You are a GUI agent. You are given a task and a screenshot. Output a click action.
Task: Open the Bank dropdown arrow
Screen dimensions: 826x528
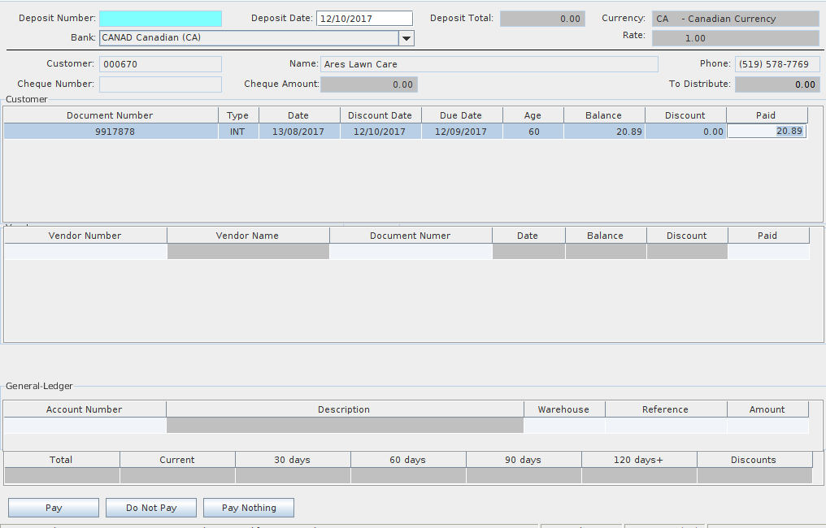click(406, 38)
